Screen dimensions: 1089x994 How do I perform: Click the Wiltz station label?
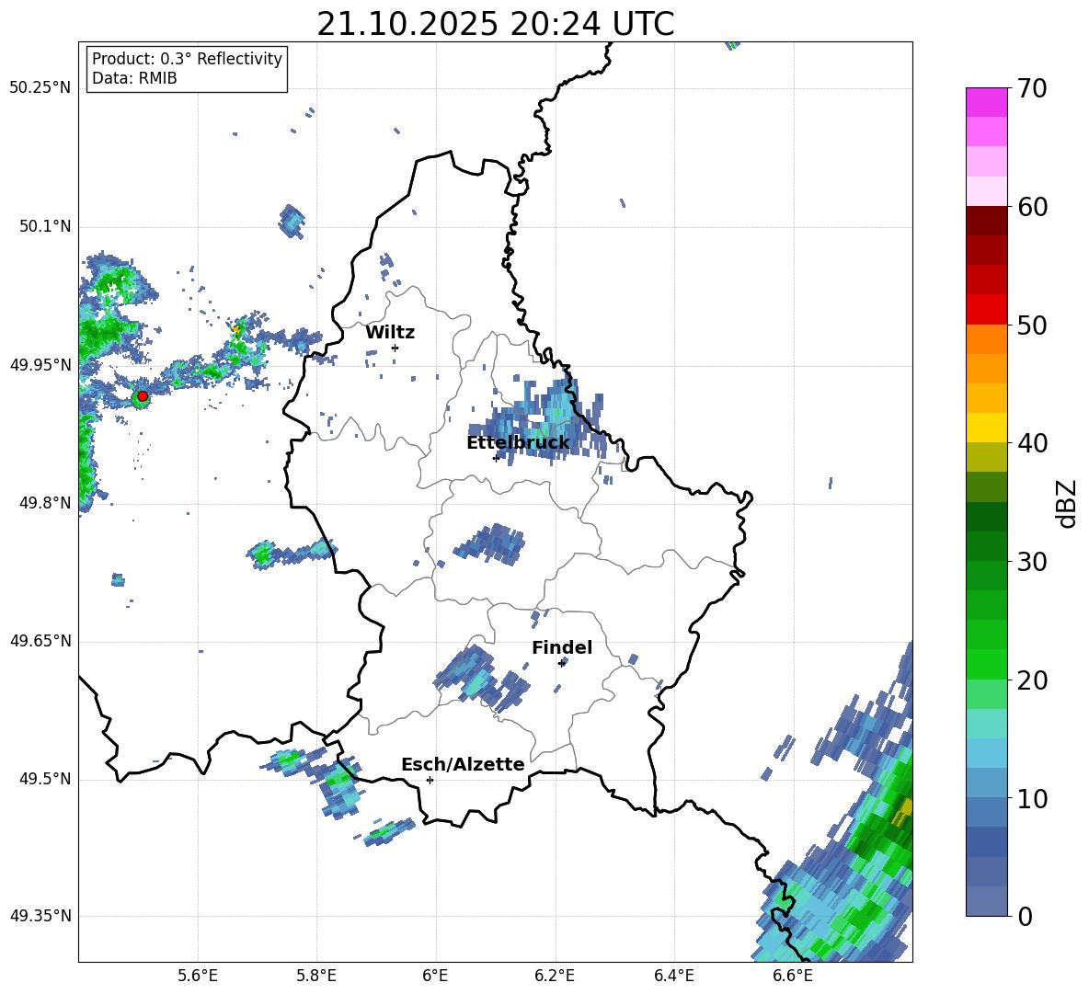[x=390, y=333]
